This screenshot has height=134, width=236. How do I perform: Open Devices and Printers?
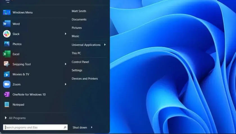point(85,79)
